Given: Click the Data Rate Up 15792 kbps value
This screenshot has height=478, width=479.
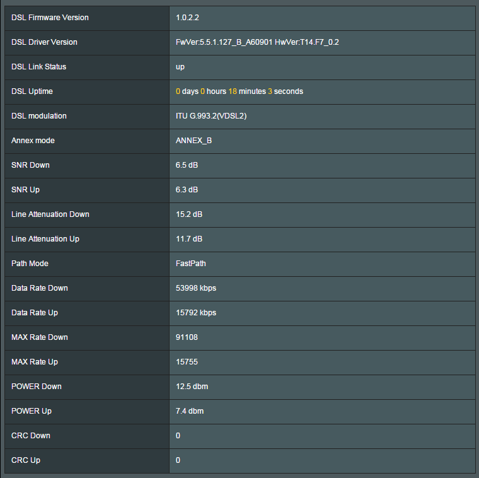Looking at the screenshot, I should [x=196, y=313].
